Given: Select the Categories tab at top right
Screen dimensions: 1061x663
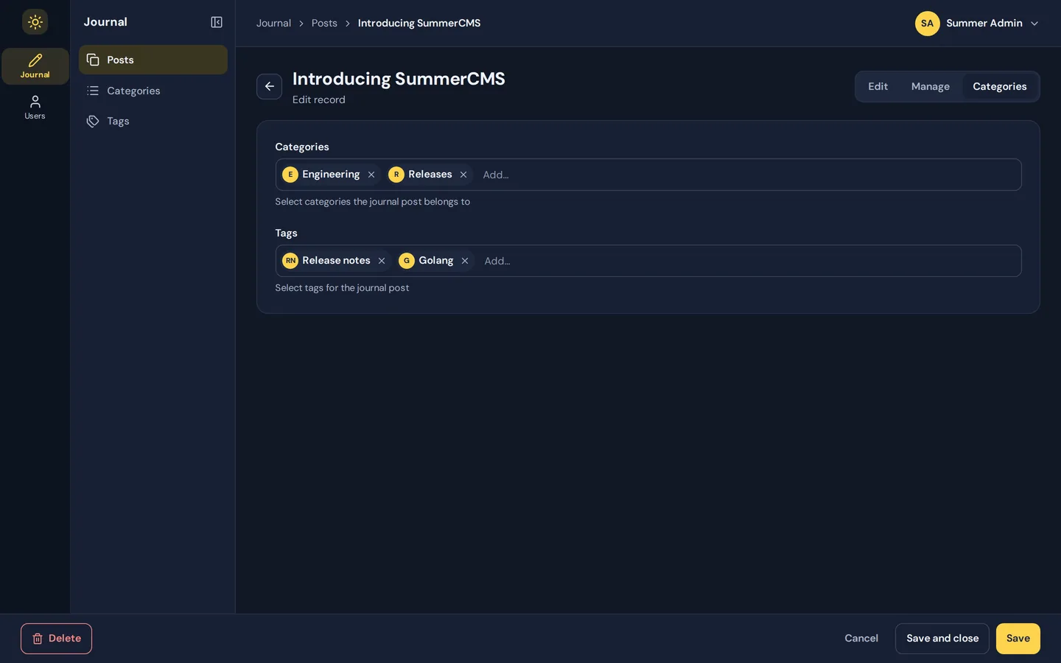Looking at the screenshot, I should [x=999, y=86].
